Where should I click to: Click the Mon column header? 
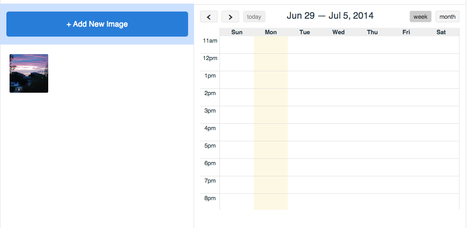point(271,32)
